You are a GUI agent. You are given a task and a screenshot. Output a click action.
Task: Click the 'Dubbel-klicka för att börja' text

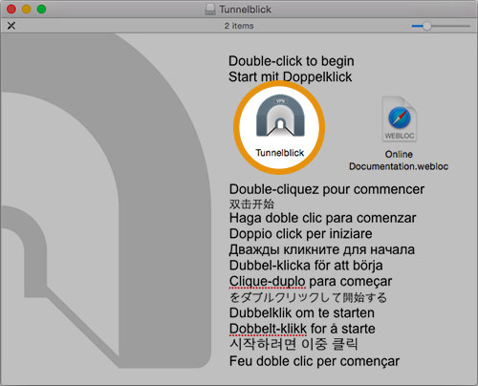click(306, 266)
